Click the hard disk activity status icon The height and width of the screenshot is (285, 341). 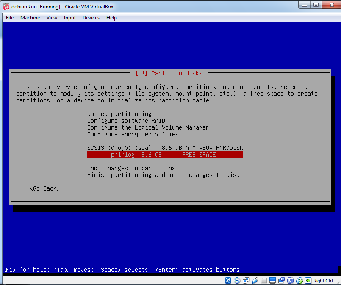point(228,281)
